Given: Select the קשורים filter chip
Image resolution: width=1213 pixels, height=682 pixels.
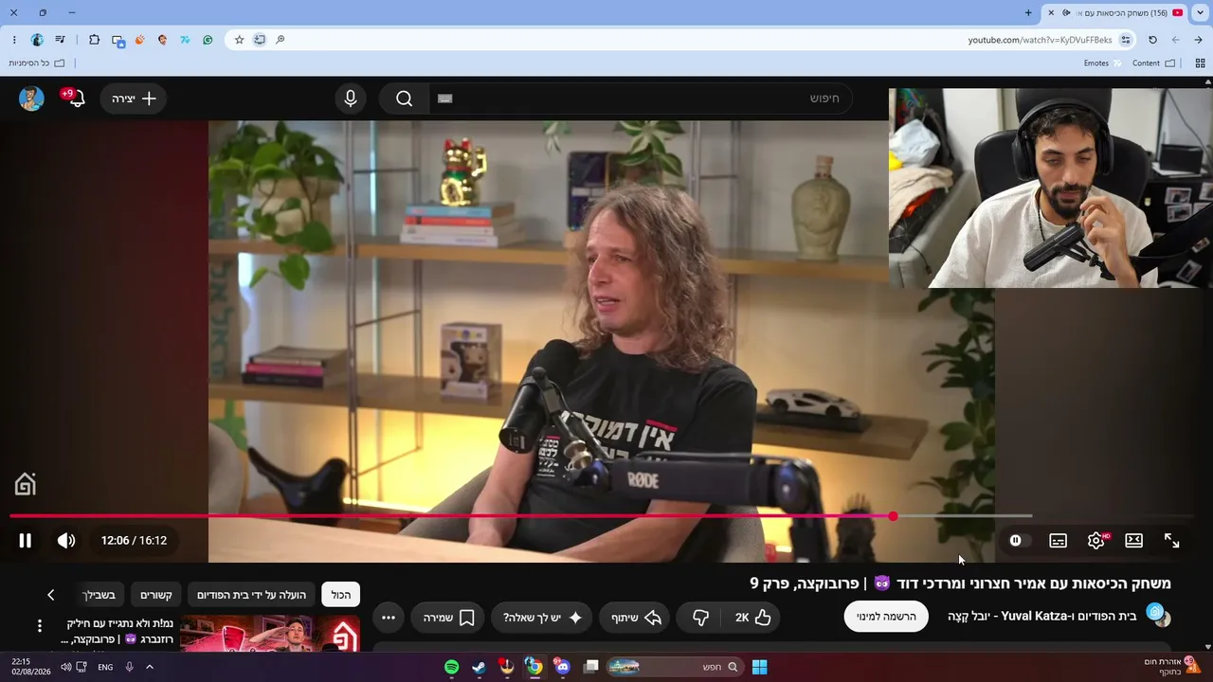Looking at the screenshot, I should [x=156, y=595].
